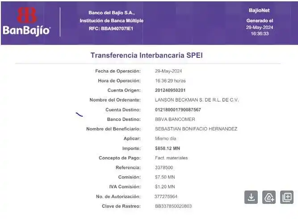298x219 pixels.
Task: Click the Concepto de Pago text Fact. materiales
Action: [x=171, y=158]
